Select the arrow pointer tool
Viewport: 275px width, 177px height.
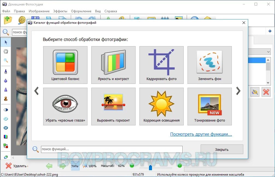(x=6, y=42)
